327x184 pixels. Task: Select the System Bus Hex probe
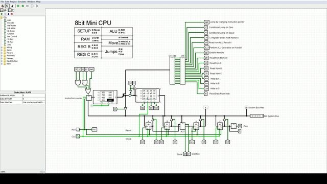point(246,108)
